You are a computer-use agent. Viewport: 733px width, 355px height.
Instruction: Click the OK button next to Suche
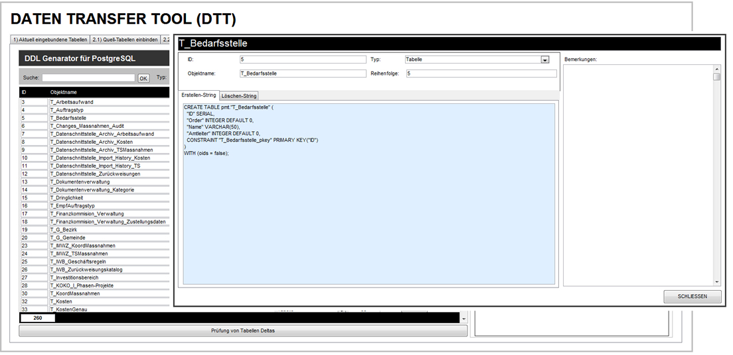click(x=143, y=78)
